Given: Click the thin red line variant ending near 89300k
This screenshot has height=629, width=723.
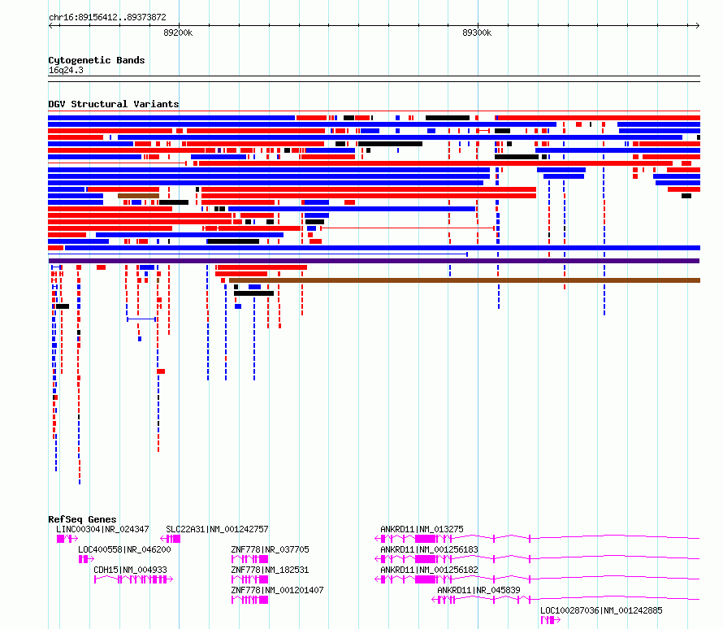Looking at the screenshot, I should click(408, 228).
